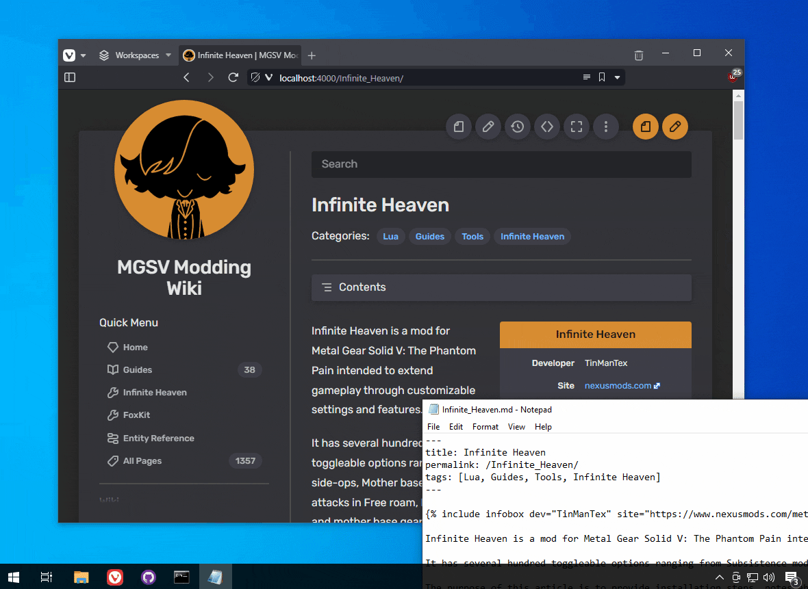Go forward to the next page
Screen dimensions: 808x589
(210, 77)
